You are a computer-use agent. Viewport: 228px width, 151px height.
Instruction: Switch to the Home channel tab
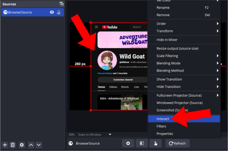101,87
